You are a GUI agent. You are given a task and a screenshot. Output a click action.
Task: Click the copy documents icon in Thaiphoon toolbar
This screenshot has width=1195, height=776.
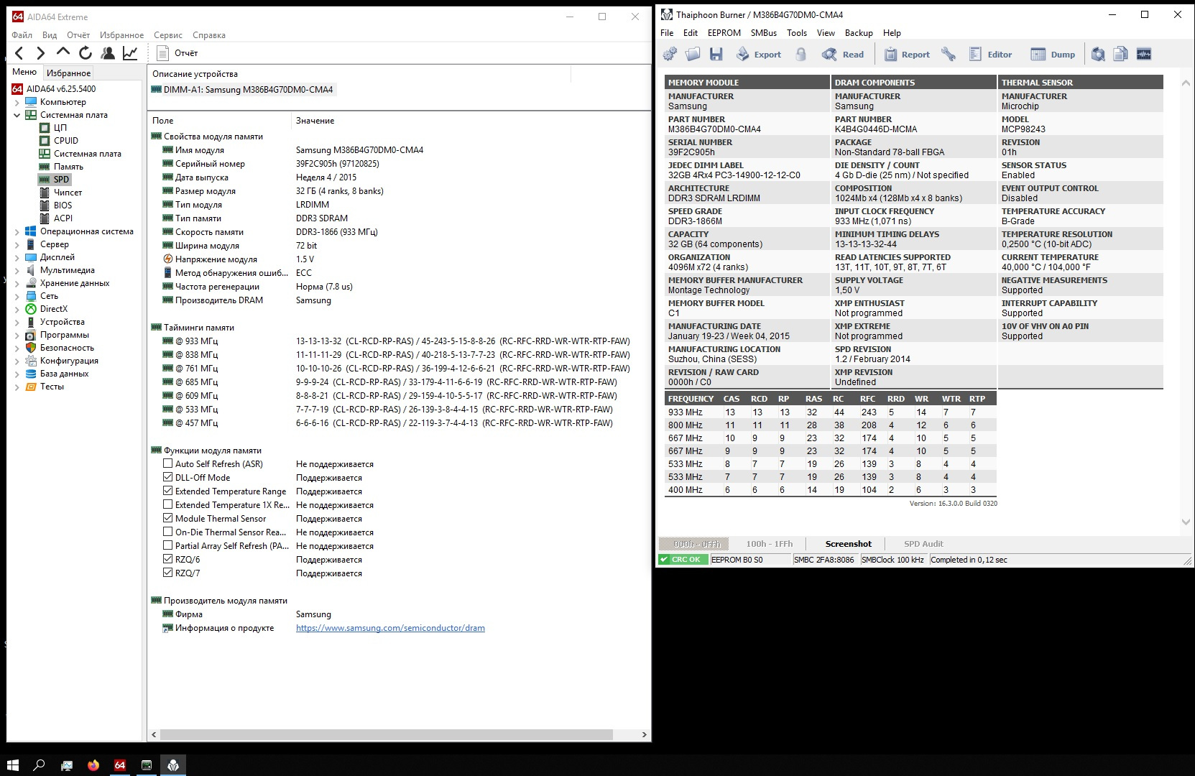pyautogui.click(x=1120, y=55)
